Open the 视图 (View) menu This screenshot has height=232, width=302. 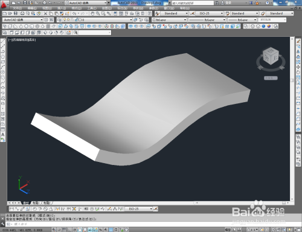pos(47,8)
